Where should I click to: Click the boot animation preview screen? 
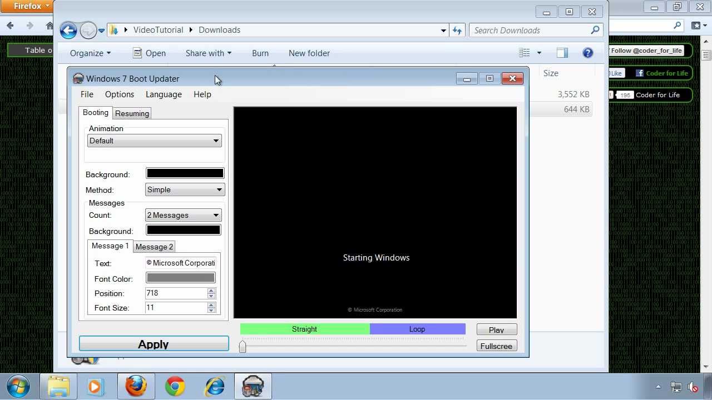coord(375,213)
